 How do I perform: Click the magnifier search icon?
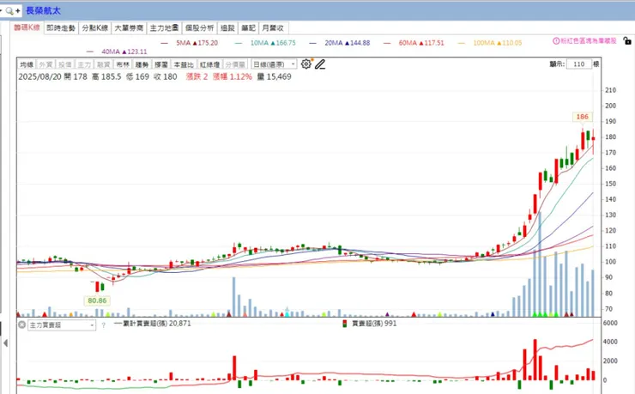tap(9, 11)
